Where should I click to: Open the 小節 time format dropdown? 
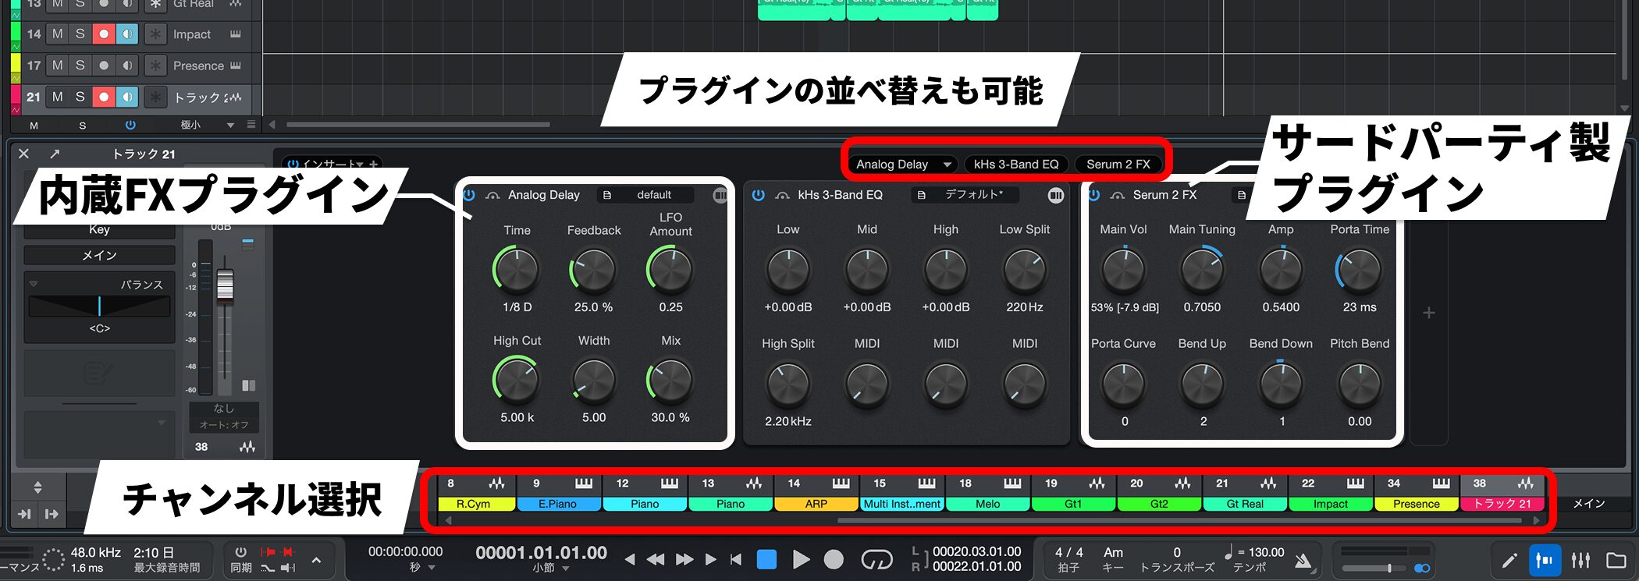[566, 569]
